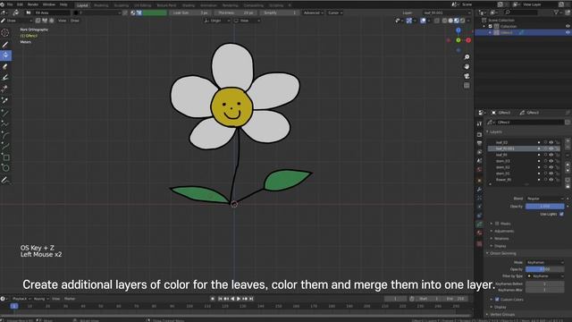Select the Erase tool
Image resolution: width=572 pixels, height=322 pixels.
(x=5, y=66)
